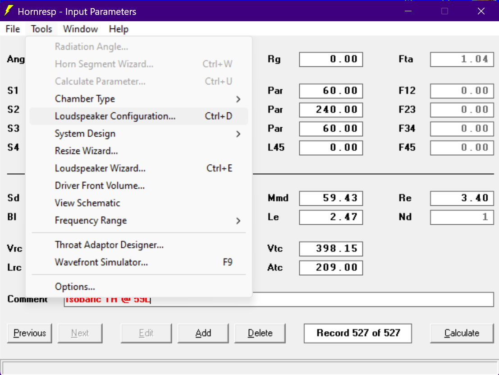Viewport: 499px width, 375px height.
Task: Click the F23 value field
Action: (x=462, y=110)
